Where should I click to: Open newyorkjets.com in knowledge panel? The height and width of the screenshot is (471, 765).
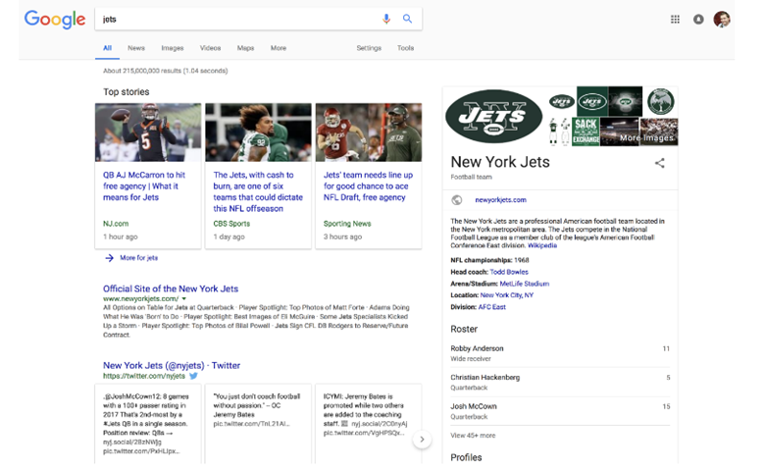click(x=500, y=199)
